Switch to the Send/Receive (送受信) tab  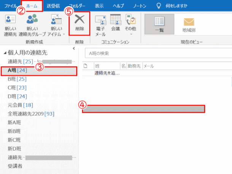tap(53, 6)
